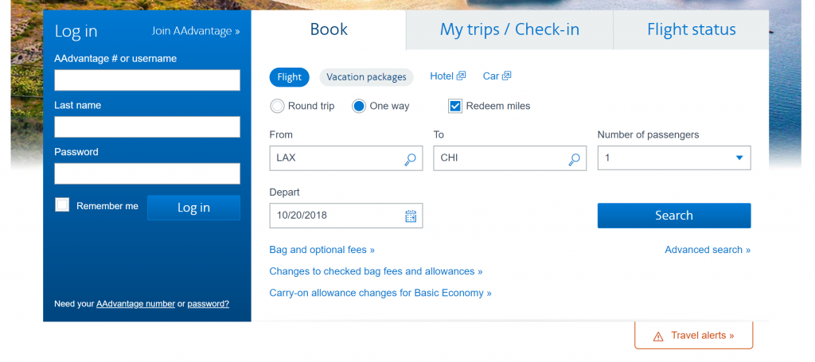815x362 pixels.
Task: Open the Flight status tab
Action: coord(692,29)
